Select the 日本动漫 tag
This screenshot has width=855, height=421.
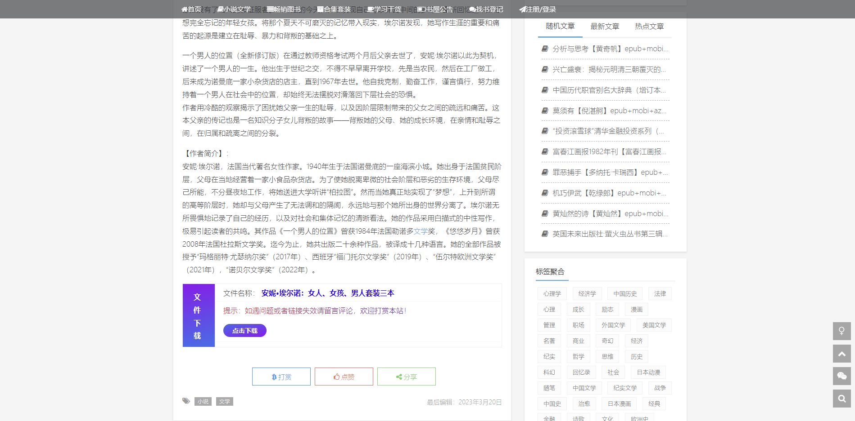648,372
